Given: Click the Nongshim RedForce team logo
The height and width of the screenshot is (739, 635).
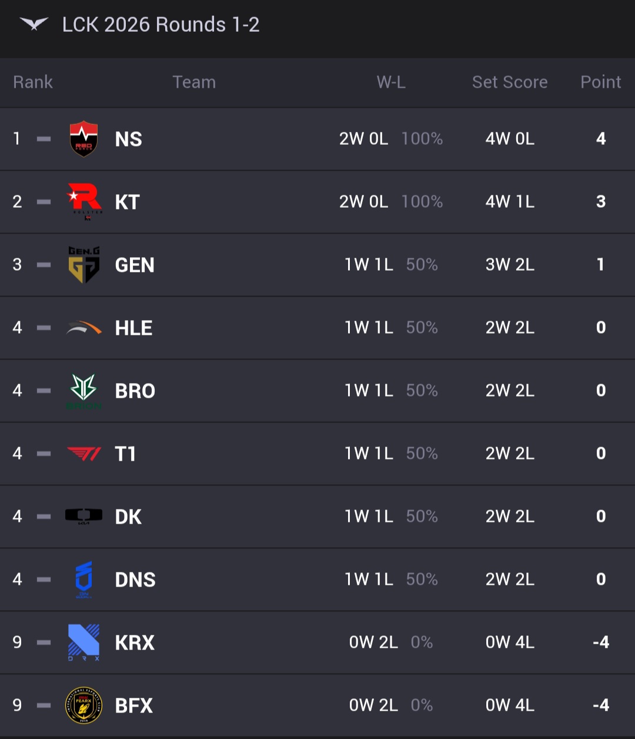Looking at the screenshot, I should (x=83, y=139).
